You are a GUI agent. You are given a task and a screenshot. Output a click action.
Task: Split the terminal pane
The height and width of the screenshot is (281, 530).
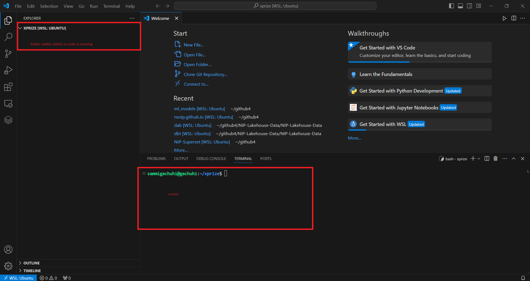point(487,159)
